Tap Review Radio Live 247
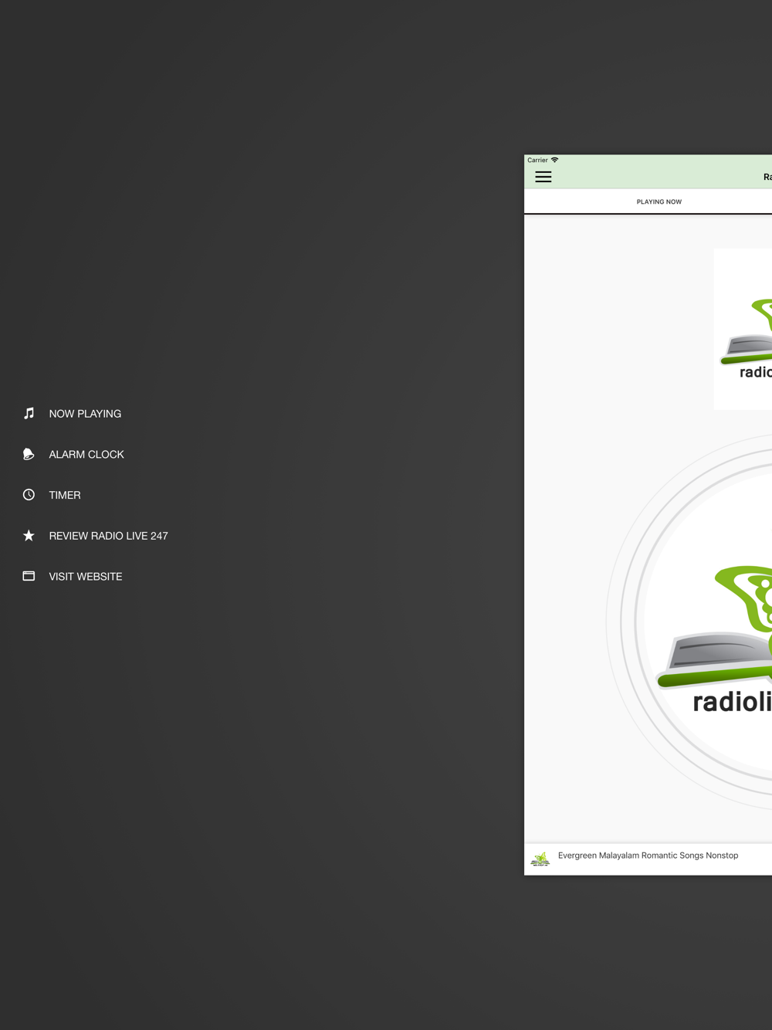772x1030 pixels. (108, 536)
